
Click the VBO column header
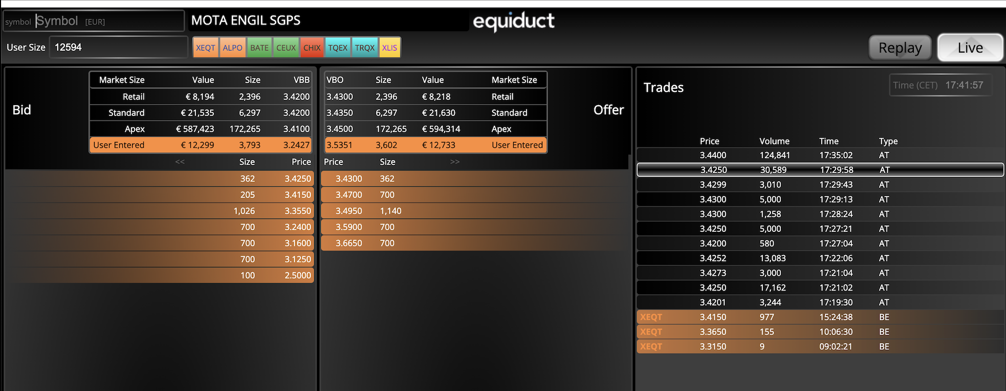click(x=335, y=80)
